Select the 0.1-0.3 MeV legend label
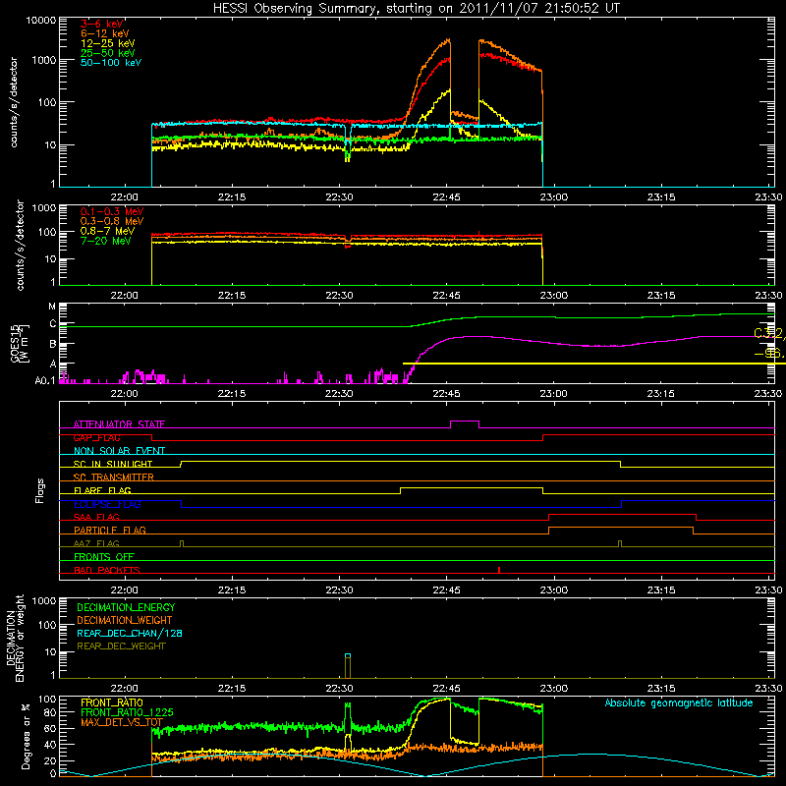Screen dimensions: 786x786 112,211
